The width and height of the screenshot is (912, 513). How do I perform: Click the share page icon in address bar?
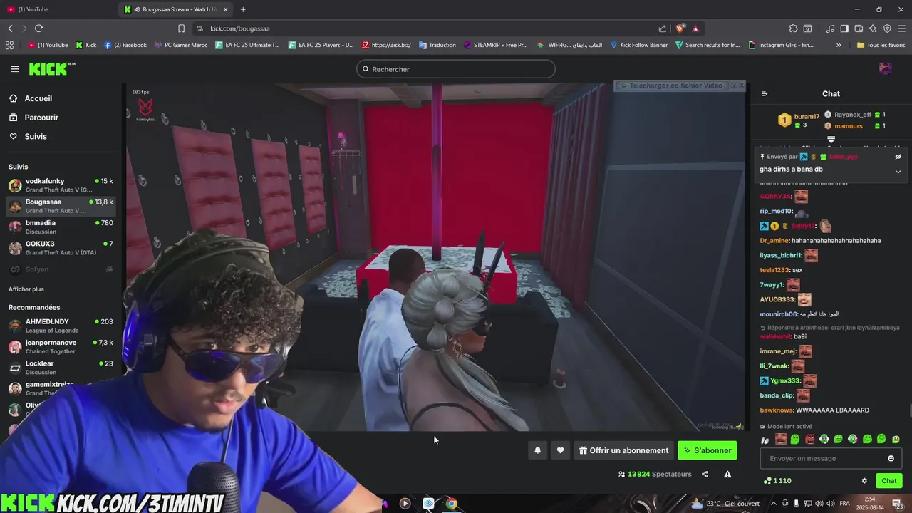tap(663, 28)
